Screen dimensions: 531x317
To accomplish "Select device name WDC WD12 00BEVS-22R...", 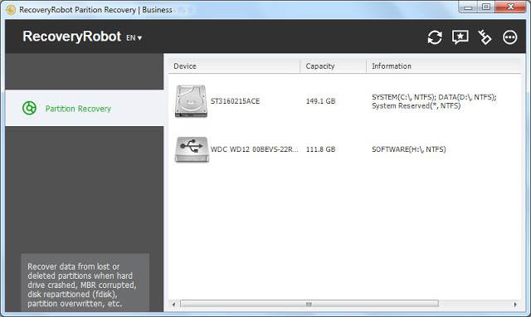I will (255, 149).
